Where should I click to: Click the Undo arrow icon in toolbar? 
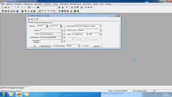(x=32, y=7)
